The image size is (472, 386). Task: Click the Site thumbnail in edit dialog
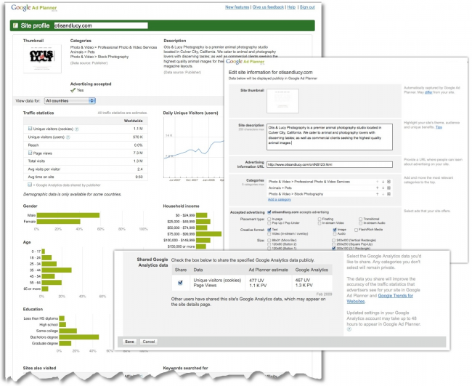click(282, 101)
